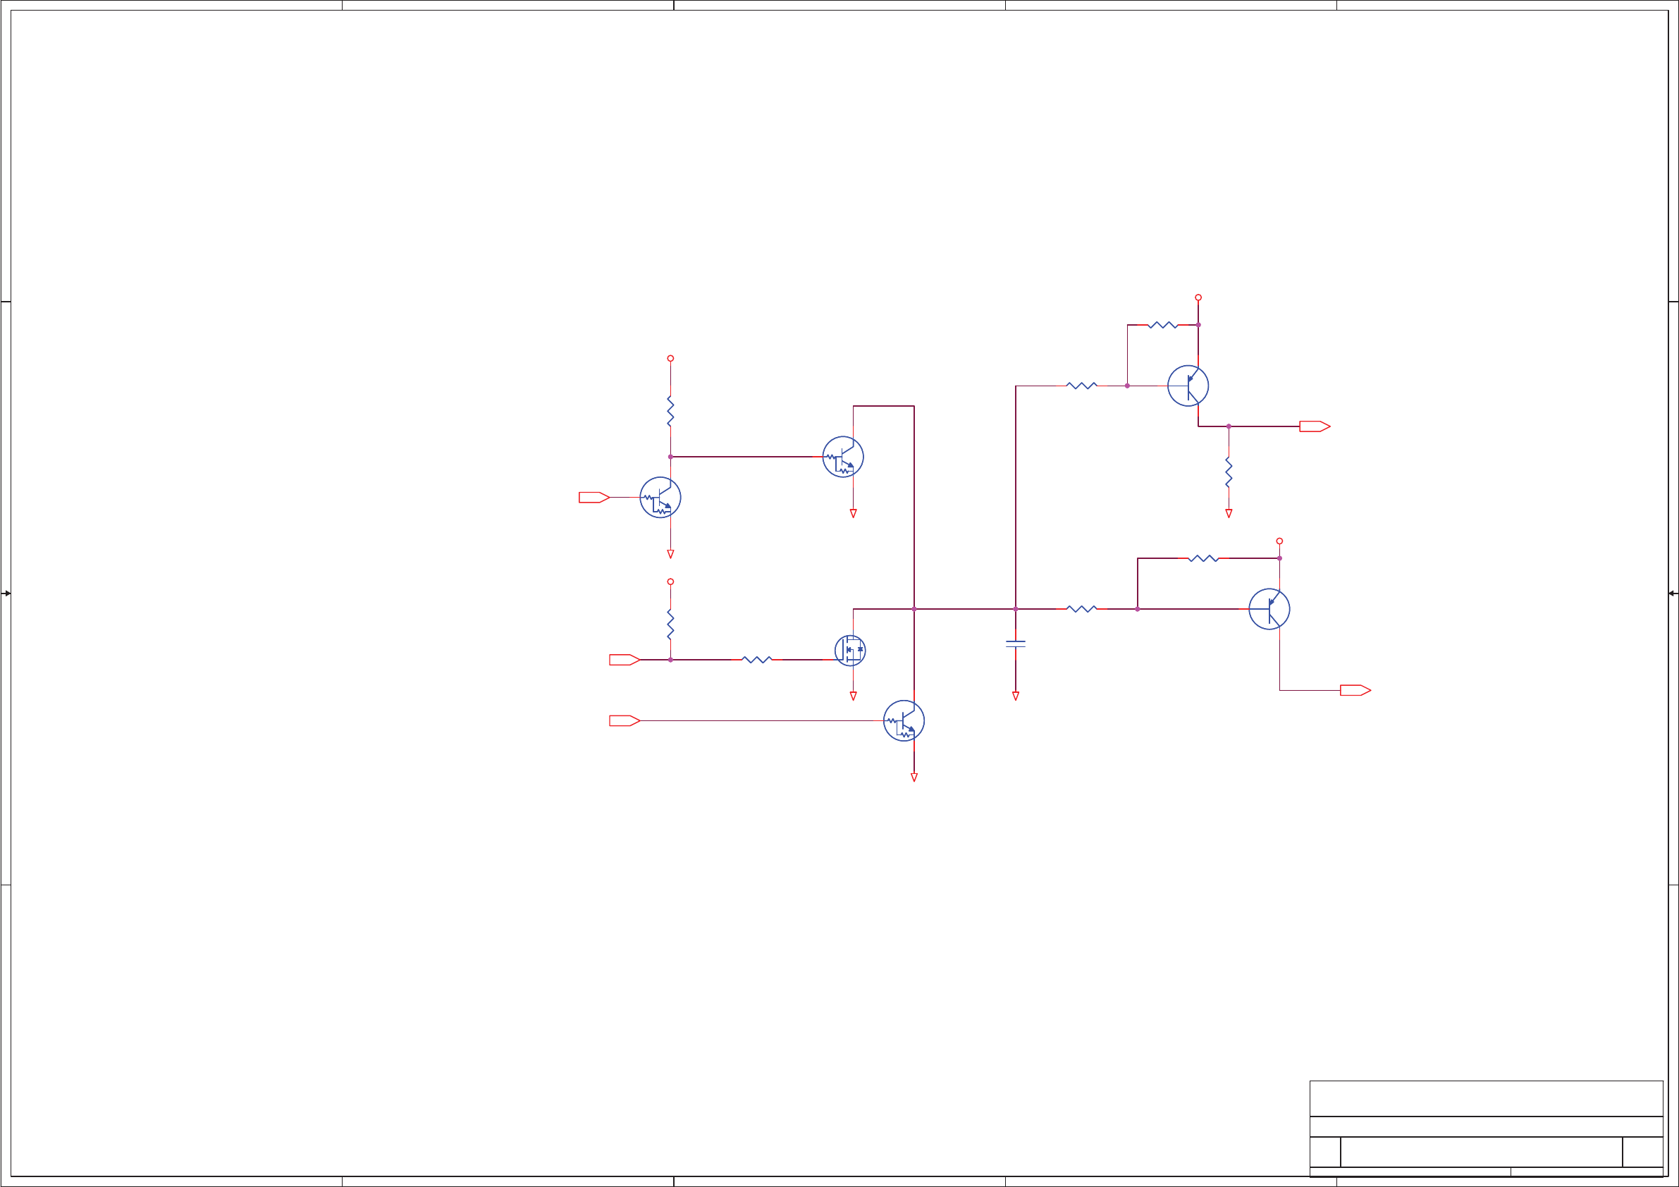The width and height of the screenshot is (1679, 1187).
Task: Select the resistor above the lower PNP transistor
Action: pos(1203,558)
